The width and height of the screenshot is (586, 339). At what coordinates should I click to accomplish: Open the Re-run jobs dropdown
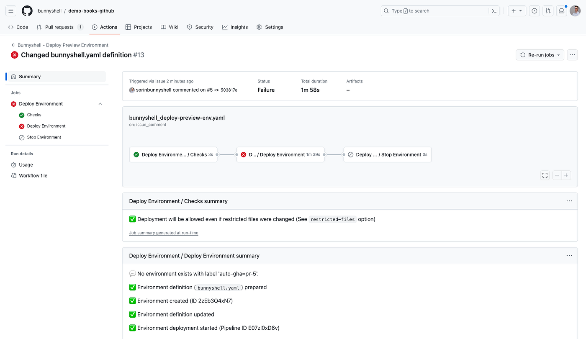[x=540, y=55]
